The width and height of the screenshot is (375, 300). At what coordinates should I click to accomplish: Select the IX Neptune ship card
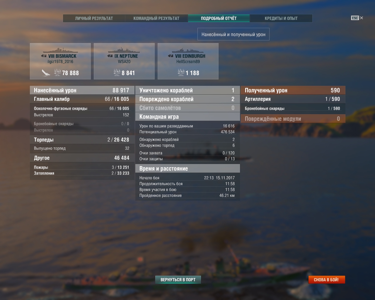point(124,61)
